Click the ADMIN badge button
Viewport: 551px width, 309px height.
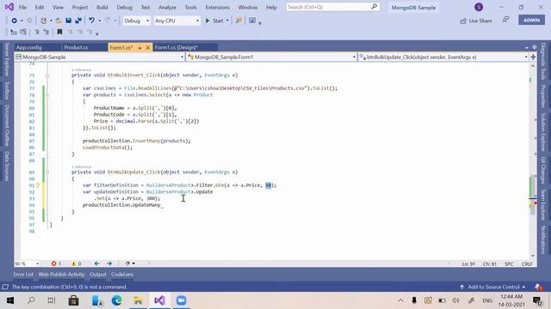(531, 20)
